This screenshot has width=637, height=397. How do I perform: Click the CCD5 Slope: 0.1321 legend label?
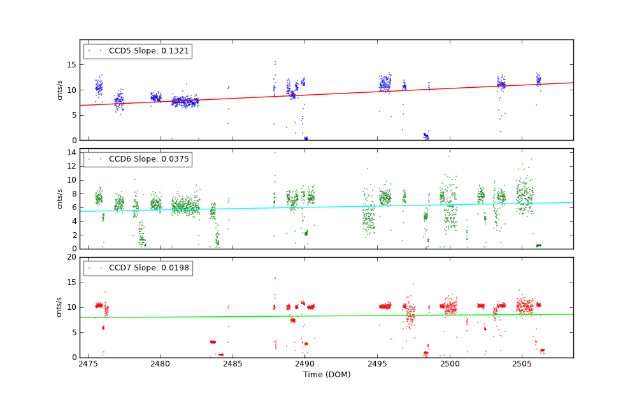149,51
